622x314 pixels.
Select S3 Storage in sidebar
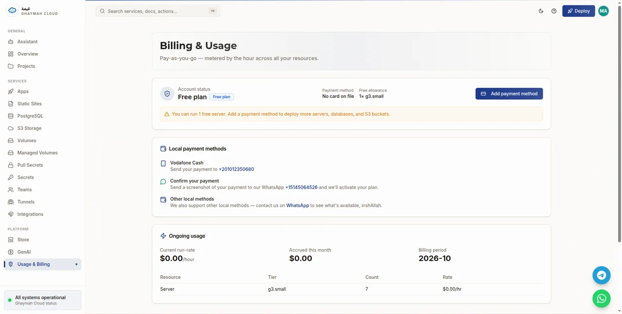(42, 128)
